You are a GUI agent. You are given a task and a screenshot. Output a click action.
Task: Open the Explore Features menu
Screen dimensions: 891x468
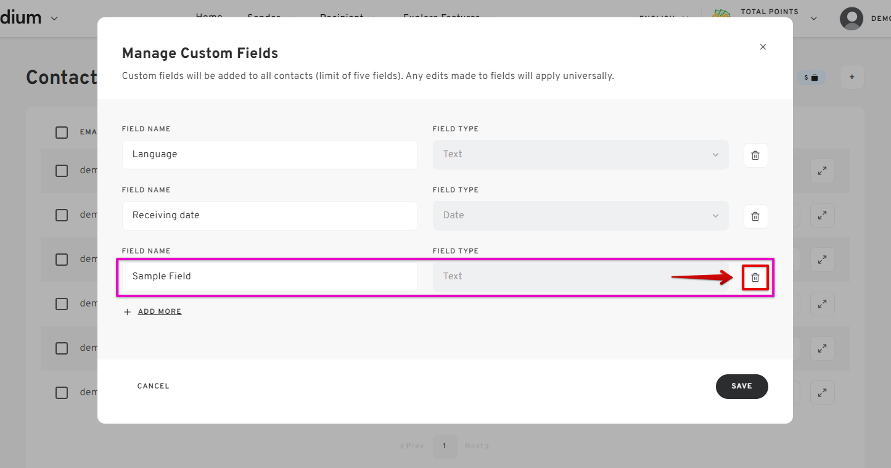coord(442,17)
